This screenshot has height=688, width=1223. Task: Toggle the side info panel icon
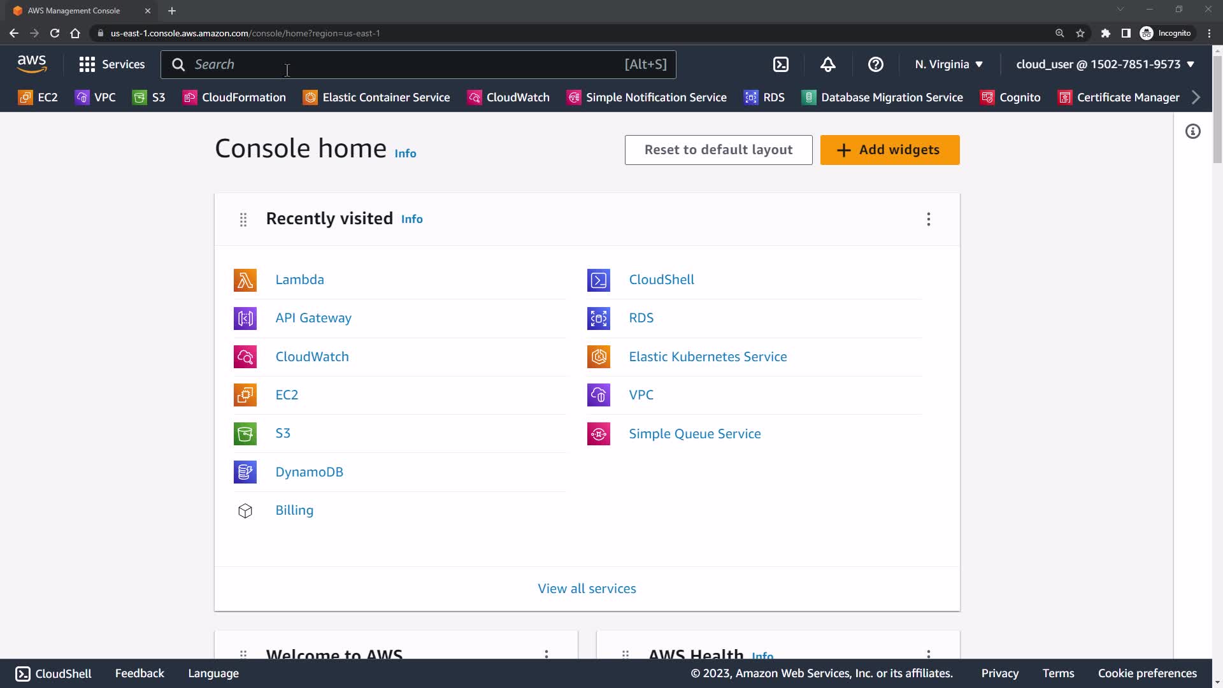point(1192,131)
